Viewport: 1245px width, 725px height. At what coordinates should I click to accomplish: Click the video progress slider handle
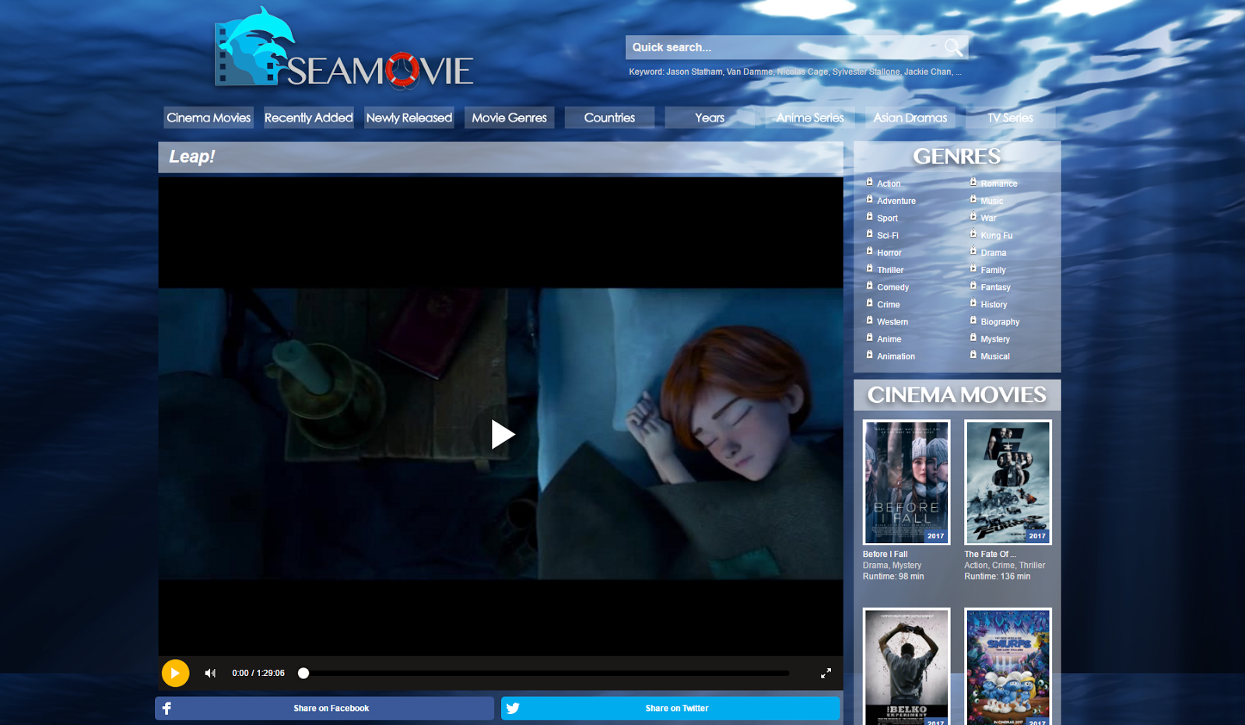point(303,673)
